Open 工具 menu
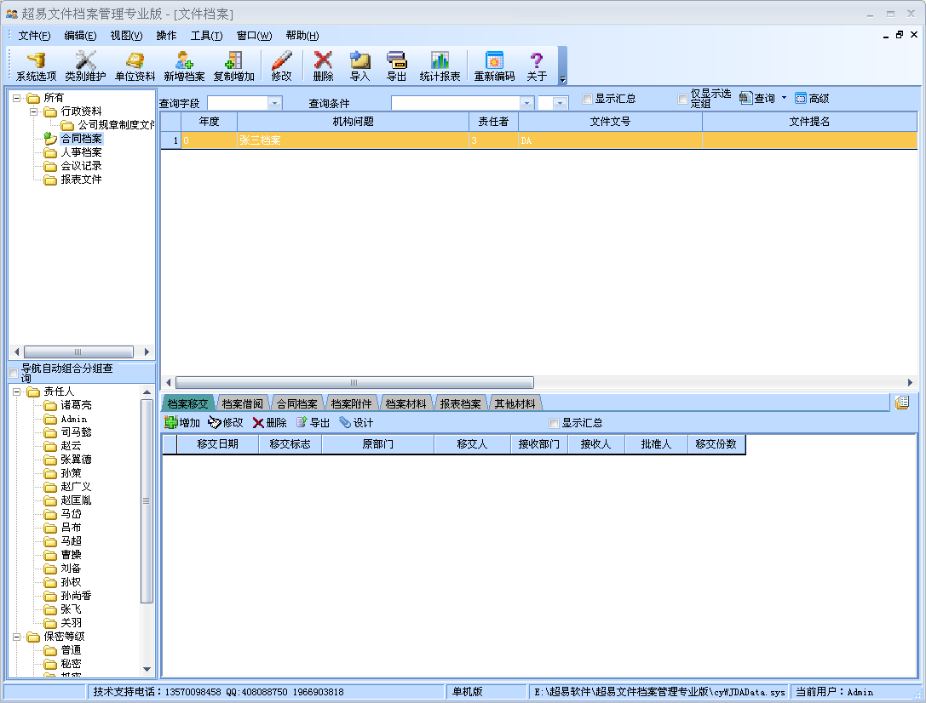The image size is (926, 703). point(206,36)
